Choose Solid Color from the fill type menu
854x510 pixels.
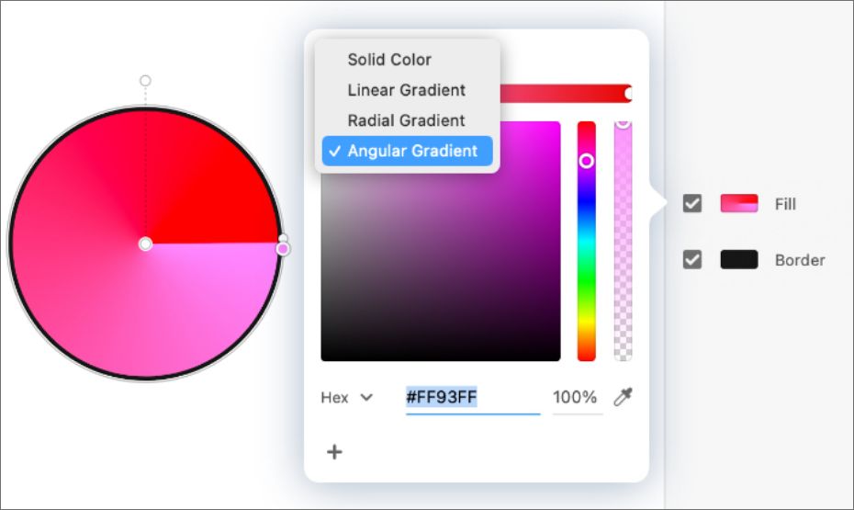coord(389,60)
